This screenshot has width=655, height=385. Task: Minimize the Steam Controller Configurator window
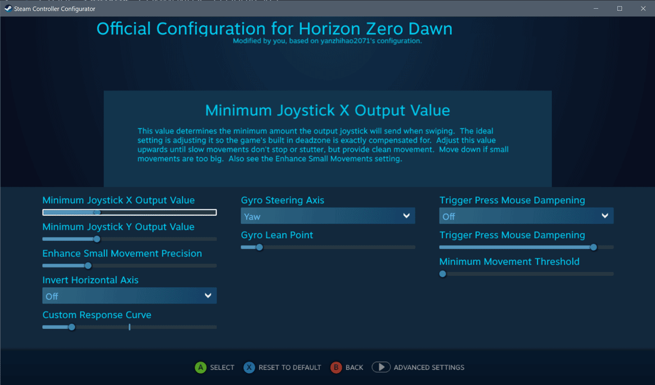(596, 9)
